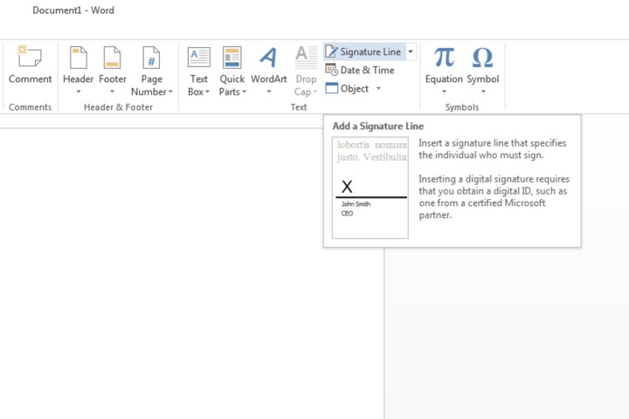
Task: Click the Drop Cap icon
Action: (x=306, y=58)
